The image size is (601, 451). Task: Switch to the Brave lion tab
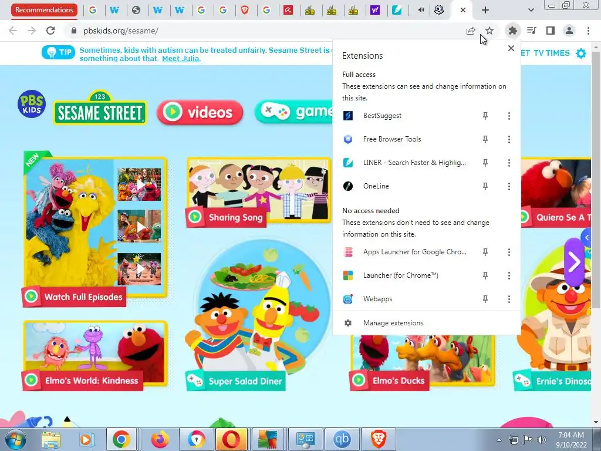coord(245,10)
